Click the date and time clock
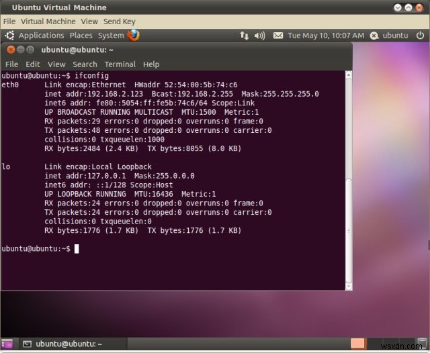430x353 pixels. tap(326, 36)
